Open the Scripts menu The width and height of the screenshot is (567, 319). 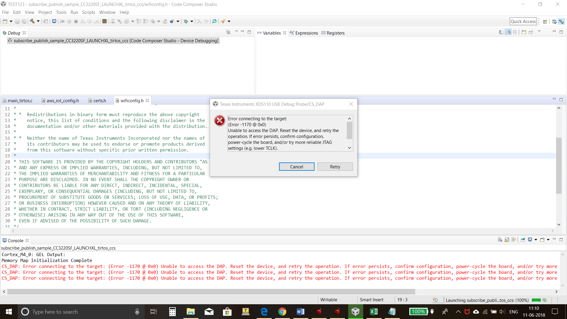[x=88, y=12]
